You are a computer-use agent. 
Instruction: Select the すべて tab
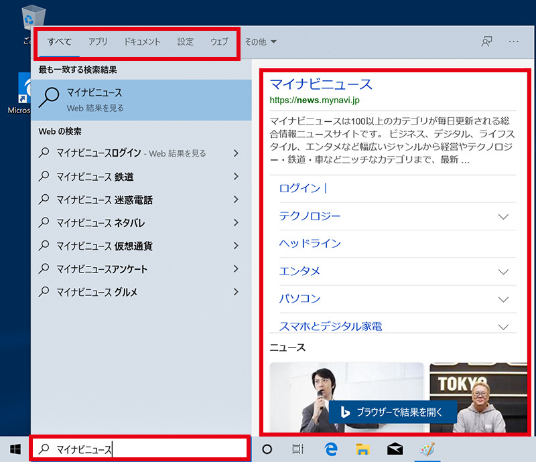(x=60, y=42)
